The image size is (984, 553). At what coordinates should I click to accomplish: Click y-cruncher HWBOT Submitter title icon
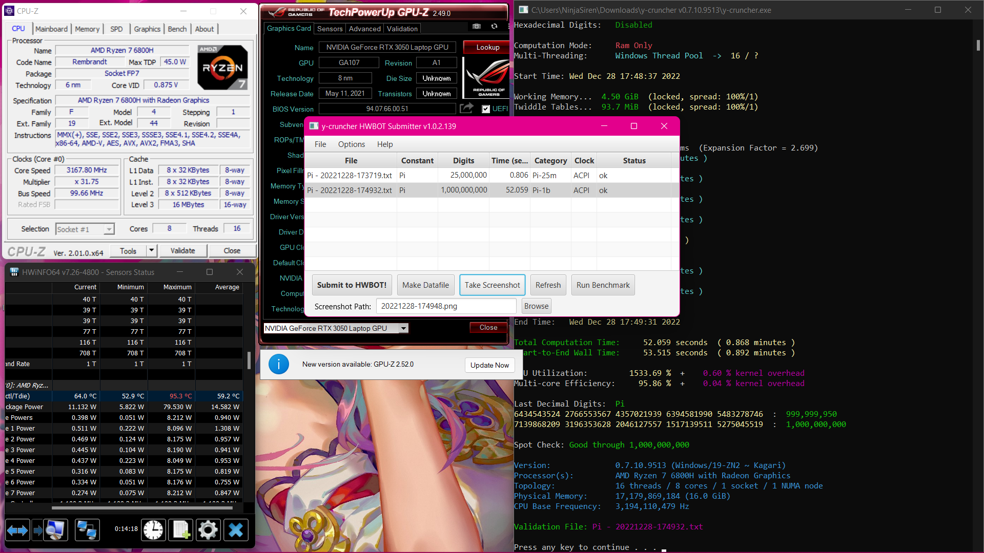314,126
